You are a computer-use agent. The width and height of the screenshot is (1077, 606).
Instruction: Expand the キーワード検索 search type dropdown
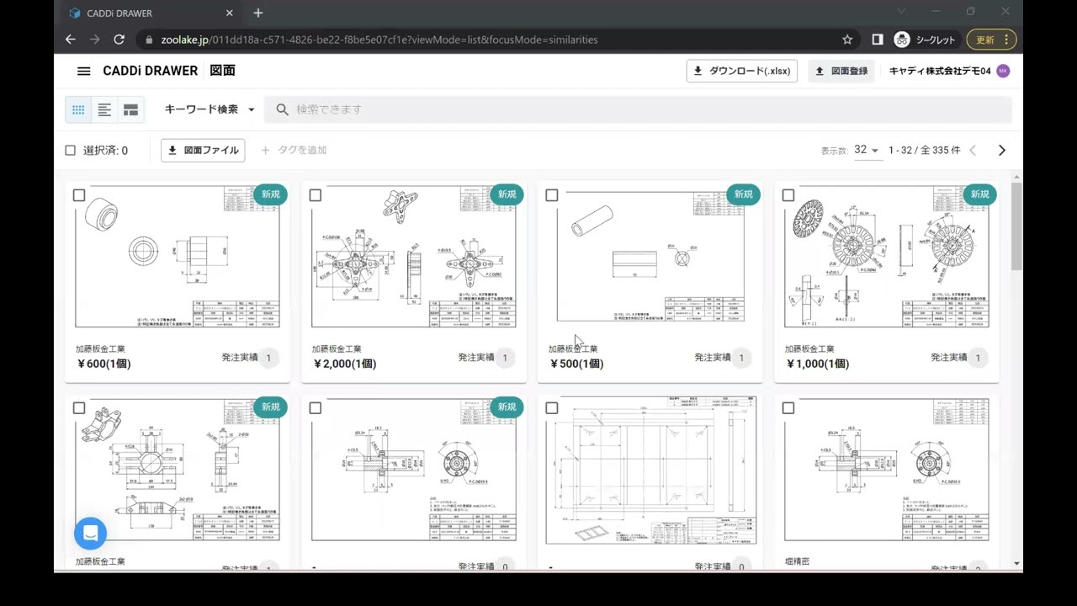210,109
